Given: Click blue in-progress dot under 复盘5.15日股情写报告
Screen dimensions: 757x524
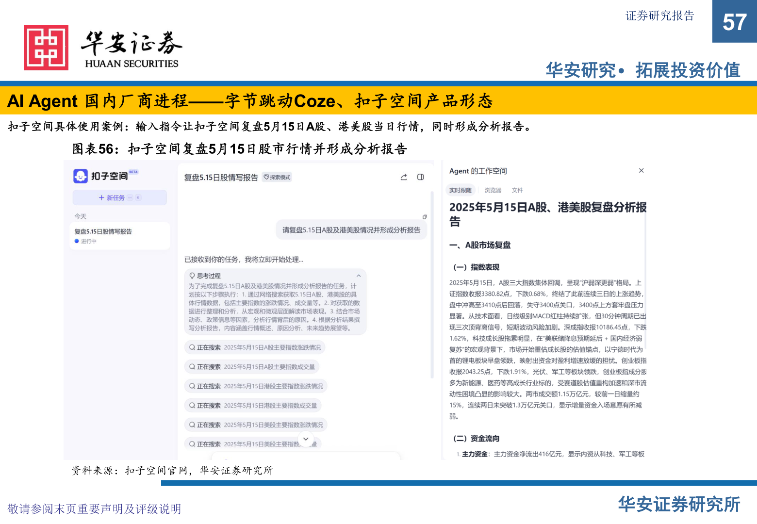Looking at the screenshot, I should tap(77, 241).
